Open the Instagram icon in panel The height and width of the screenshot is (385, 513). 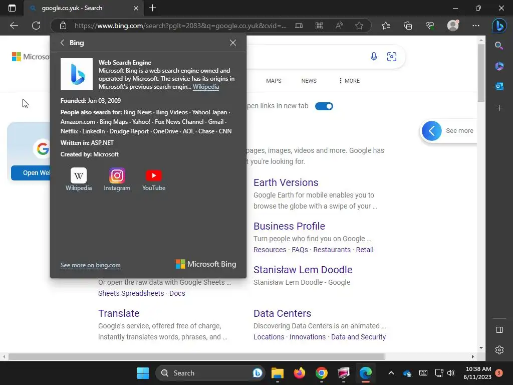[117, 179]
